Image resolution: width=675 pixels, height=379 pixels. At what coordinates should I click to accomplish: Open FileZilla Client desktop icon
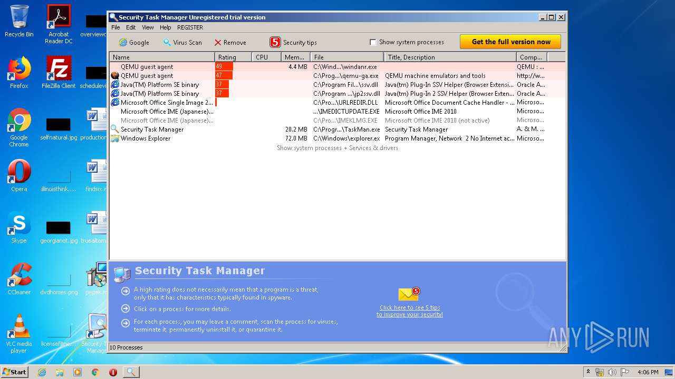tap(59, 73)
